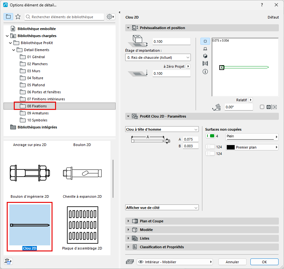Click the crossed-box anchor icon near angle
284x269 pixels.
click(x=269, y=107)
